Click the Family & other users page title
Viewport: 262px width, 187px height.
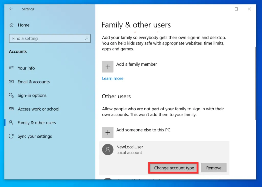pos(136,25)
